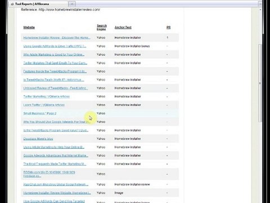The height and width of the screenshot is (203, 270).
Task: Open the Microblog Global Social Network link
Action: 56,184
